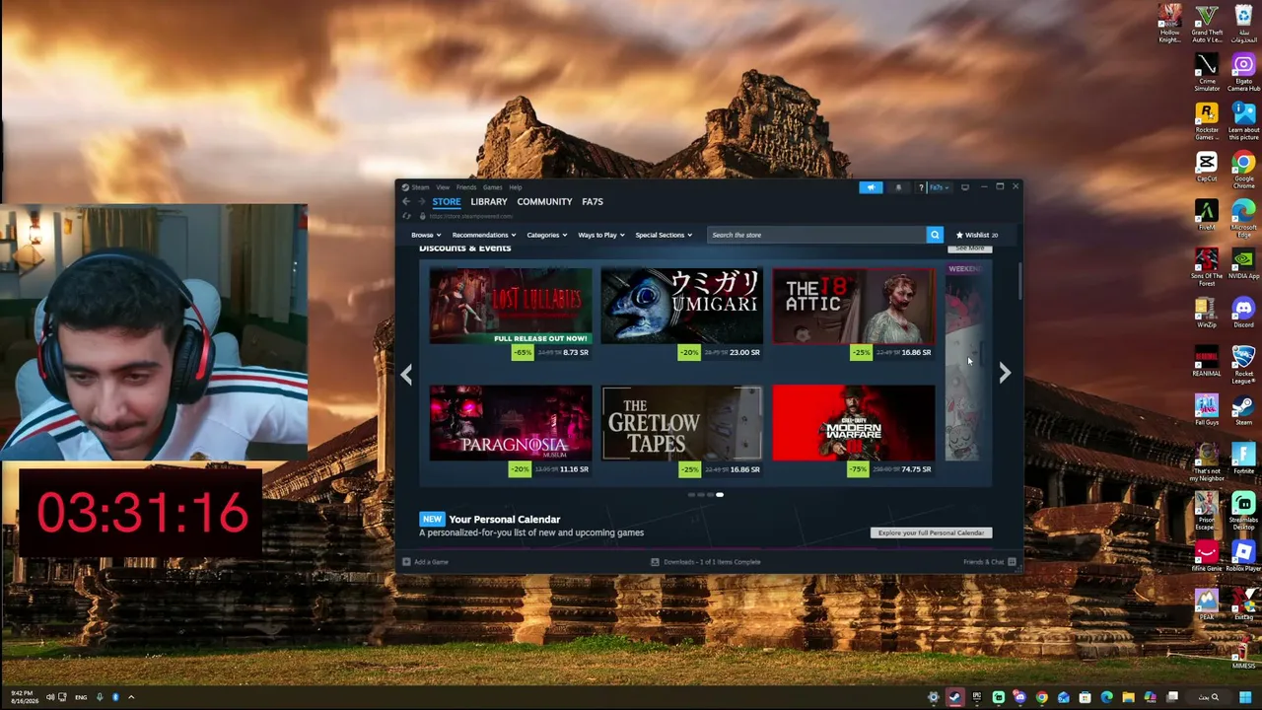The height and width of the screenshot is (710, 1262).
Task: Open the Help menu in Steam
Action: tap(516, 187)
